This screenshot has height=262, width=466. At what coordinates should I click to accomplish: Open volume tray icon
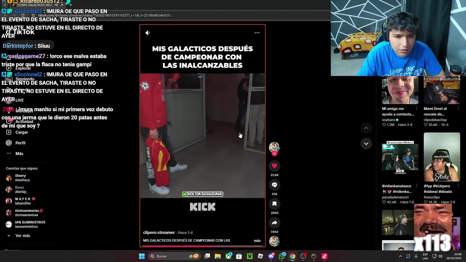click(x=440, y=256)
